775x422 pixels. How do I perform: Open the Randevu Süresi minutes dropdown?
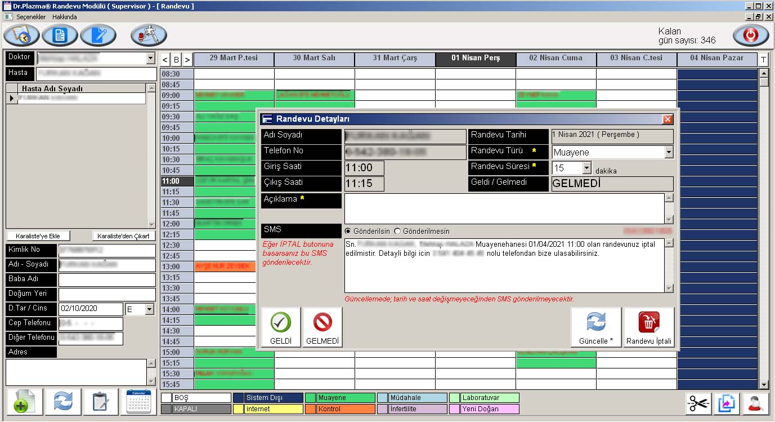click(x=586, y=168)
